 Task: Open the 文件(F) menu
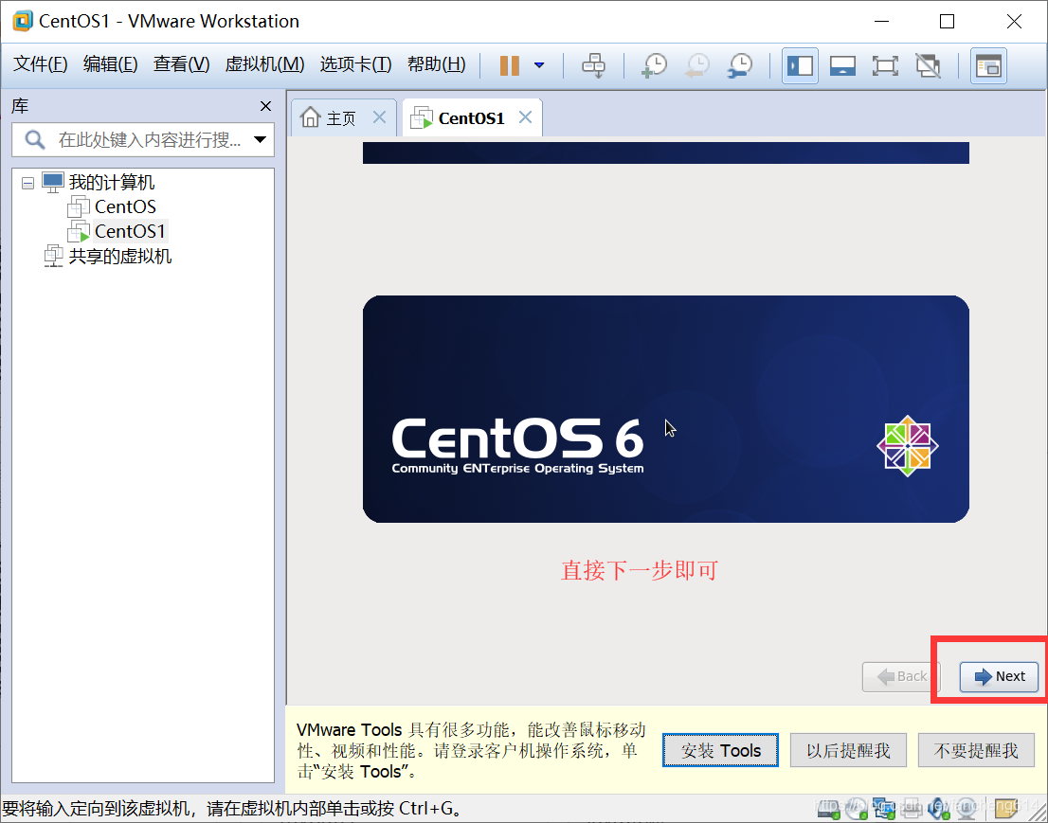[x=40, y=64]
